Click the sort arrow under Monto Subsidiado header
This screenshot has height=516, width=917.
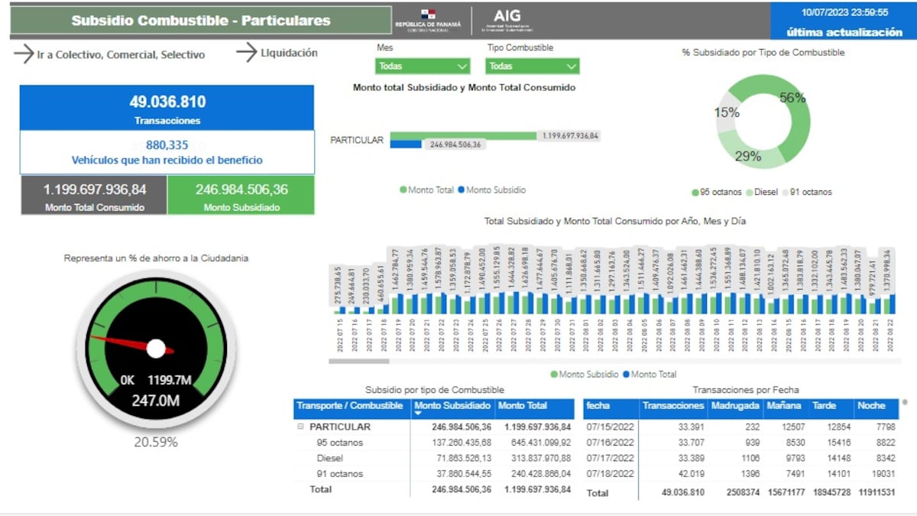[x=417, y=414]
